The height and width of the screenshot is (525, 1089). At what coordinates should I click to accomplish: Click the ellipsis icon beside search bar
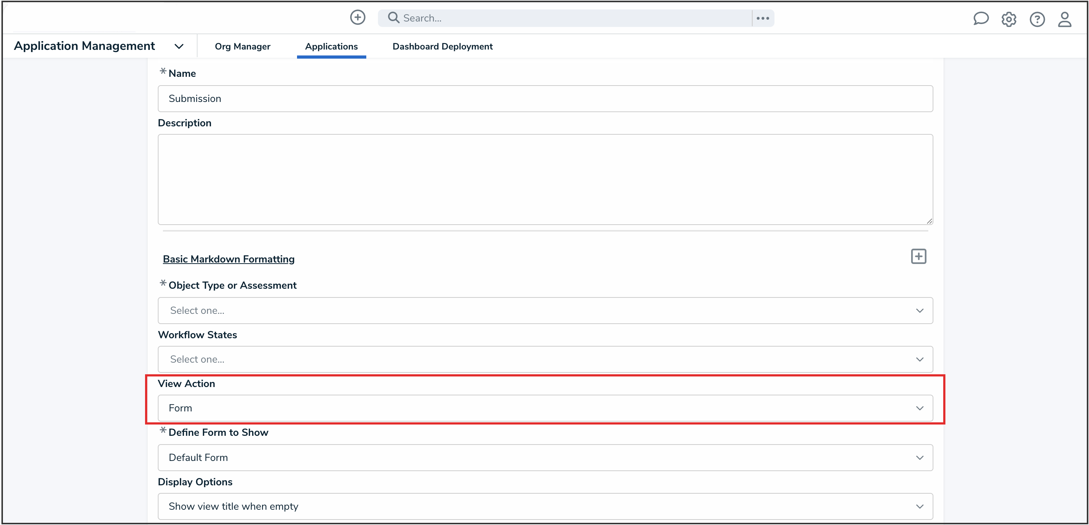point(763,18)
